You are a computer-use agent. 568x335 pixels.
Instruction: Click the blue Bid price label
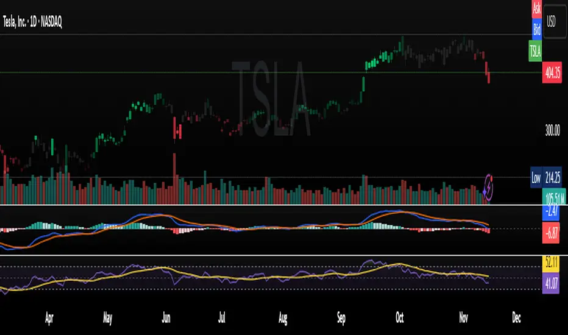537,29
